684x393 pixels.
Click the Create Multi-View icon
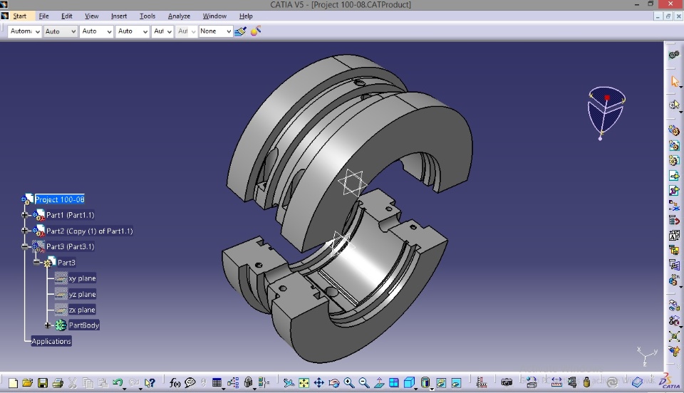click(394, 383)
